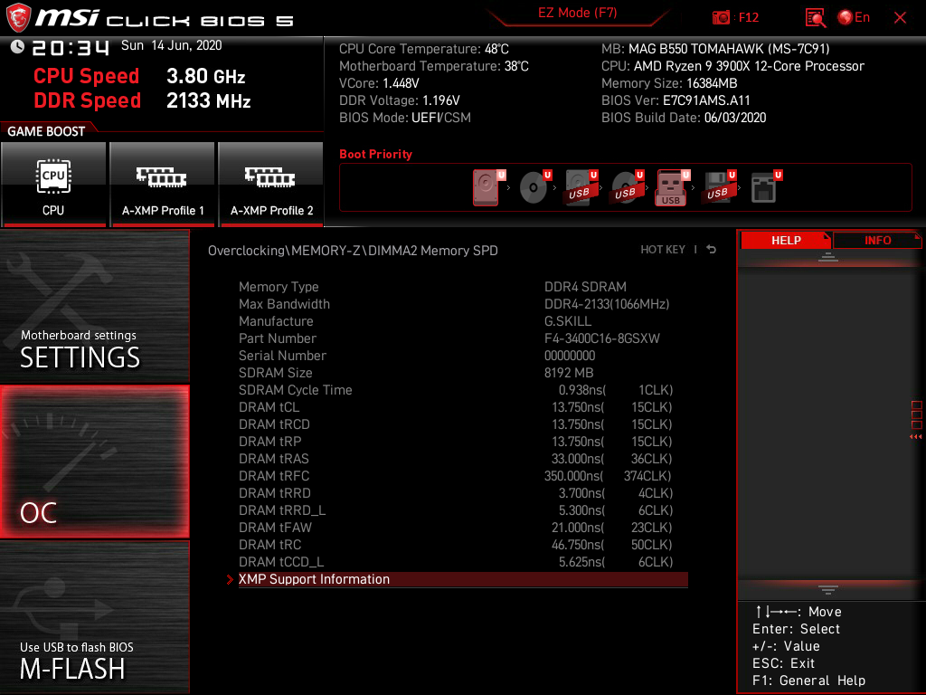Click the F1: General Help hint
Image resolution: width=926 pixels, height=695 pixels.
click(x=808, y=681)
